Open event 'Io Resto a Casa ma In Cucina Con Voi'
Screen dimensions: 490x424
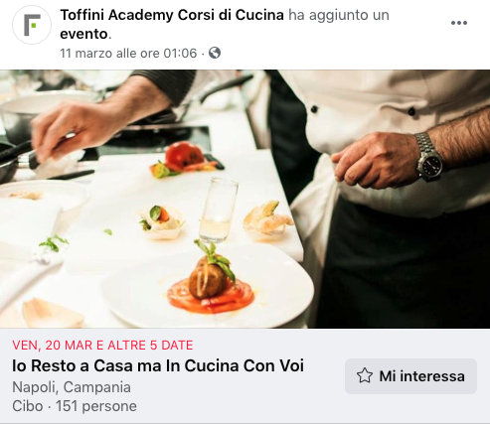(x=158, y=365)
